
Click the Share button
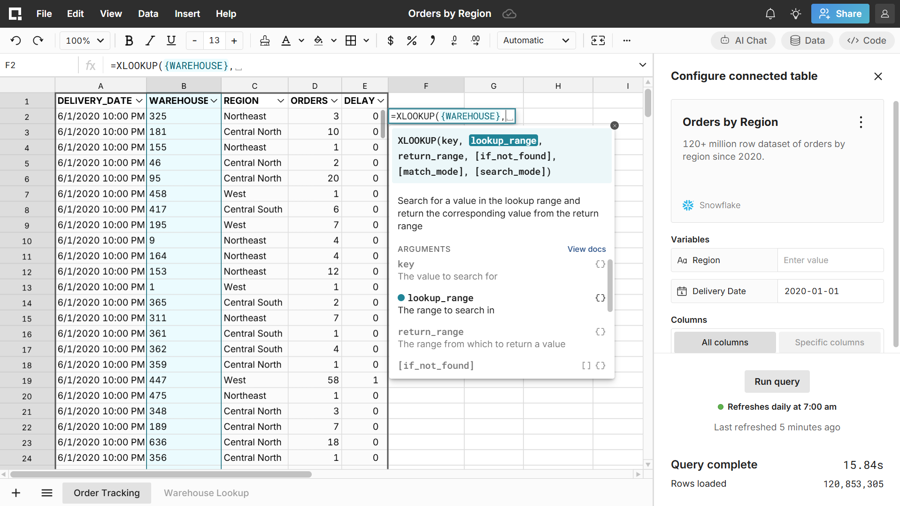click(840, 14)
